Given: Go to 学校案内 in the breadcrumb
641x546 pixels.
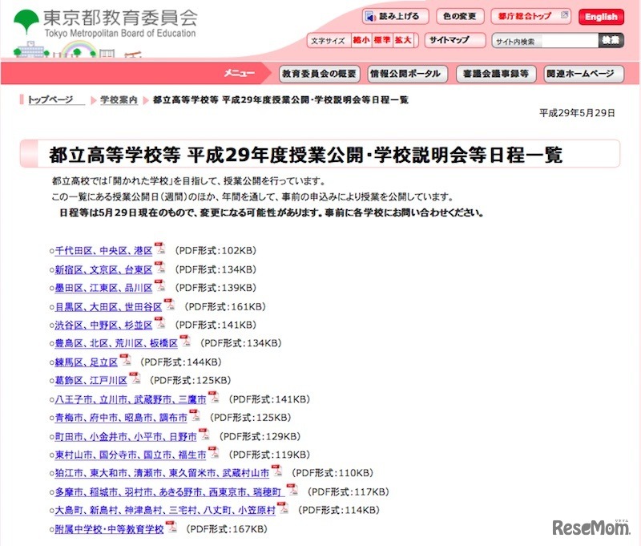Looking at the screenshot, I should [x=119, y=100].
